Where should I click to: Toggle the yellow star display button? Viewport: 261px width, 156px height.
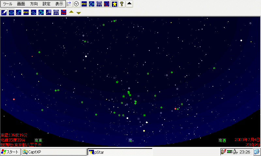pos(114,4)
